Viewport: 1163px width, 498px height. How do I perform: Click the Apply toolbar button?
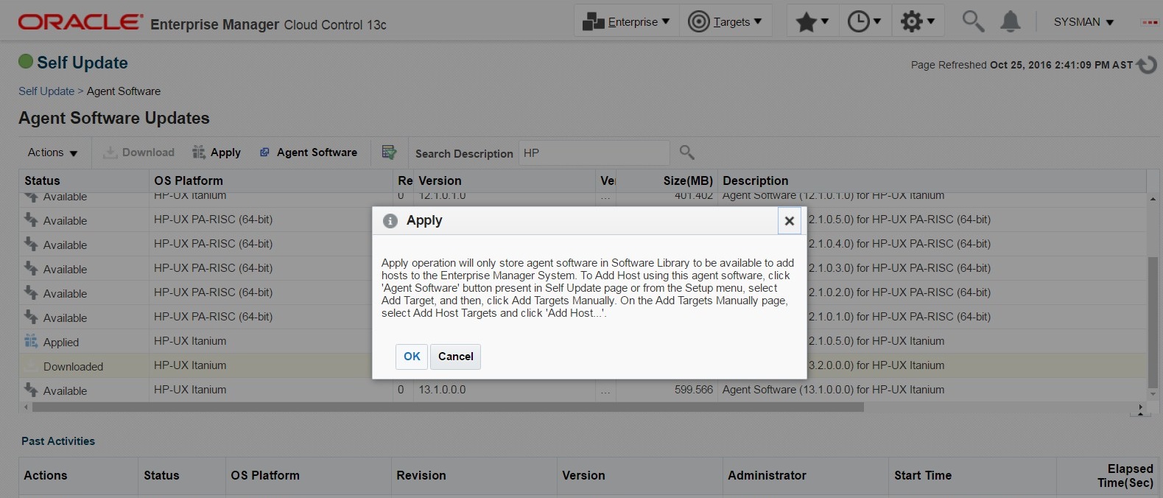tap(217, 152)
